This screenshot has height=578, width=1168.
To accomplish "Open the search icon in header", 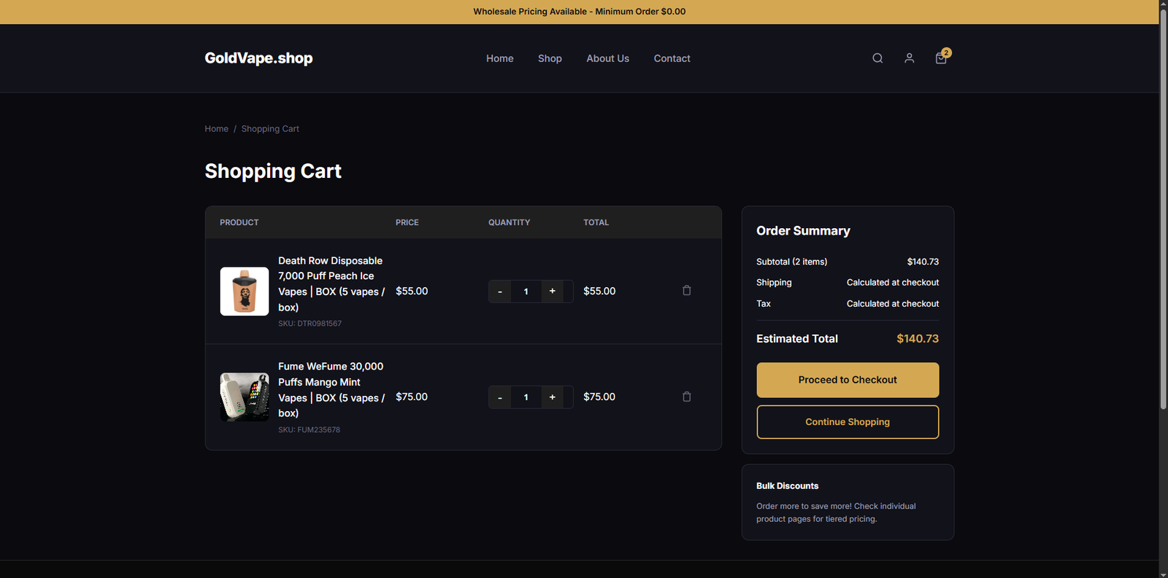I will pos(877,58).
